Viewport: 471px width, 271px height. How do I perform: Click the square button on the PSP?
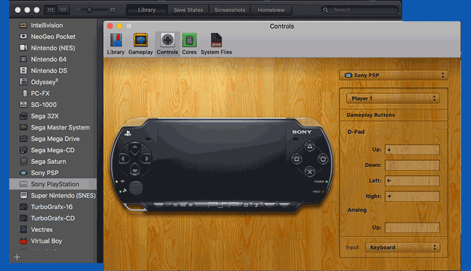296,159
